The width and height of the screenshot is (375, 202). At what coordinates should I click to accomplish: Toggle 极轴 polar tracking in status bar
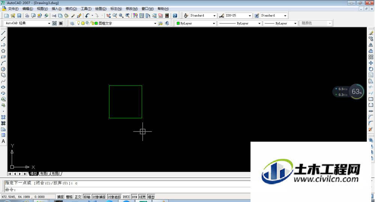[x=87, y=197]
